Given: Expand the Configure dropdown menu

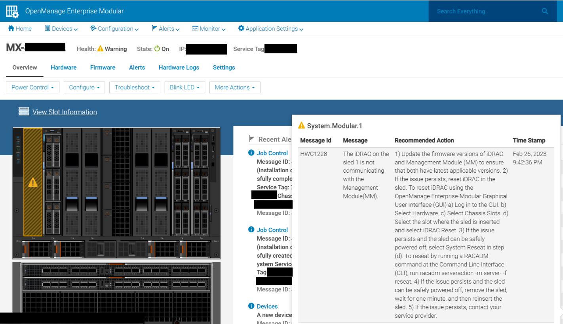Looking at the screenshot, I should pyautogui.click(x=84, y=87).
